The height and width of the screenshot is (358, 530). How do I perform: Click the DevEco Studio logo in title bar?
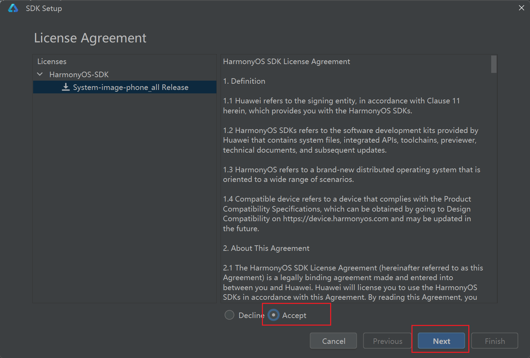(x=13, y=8)
